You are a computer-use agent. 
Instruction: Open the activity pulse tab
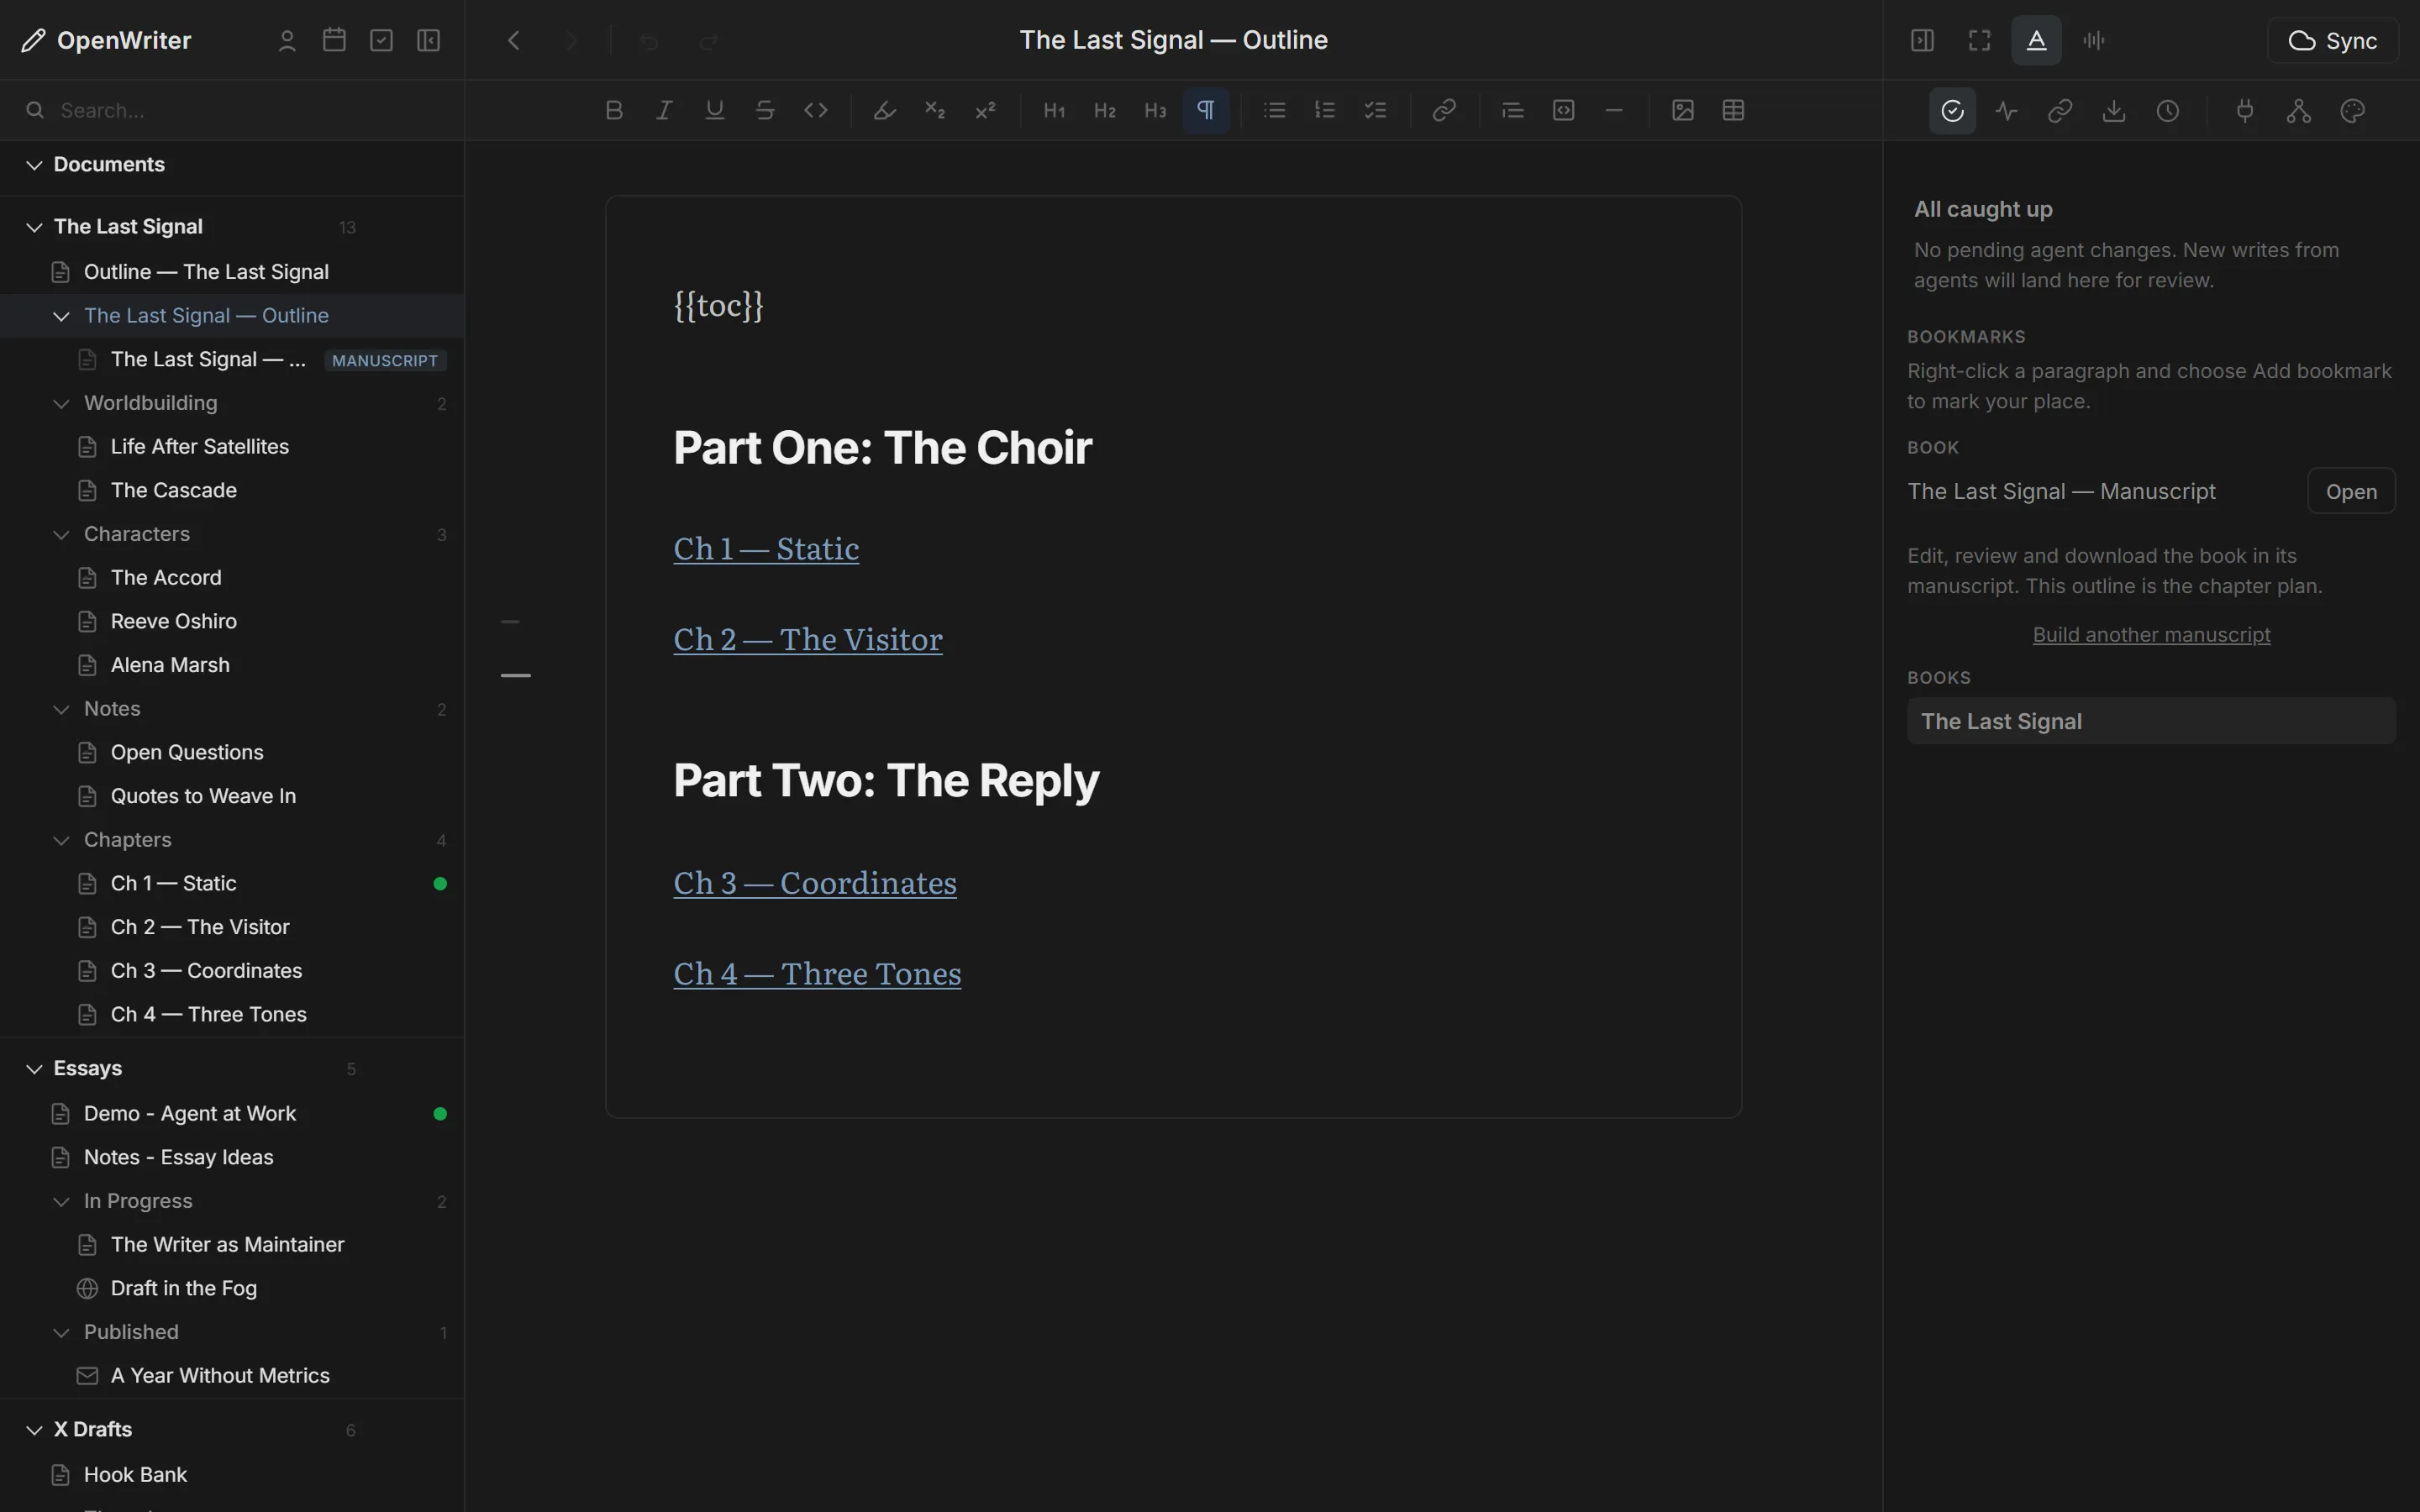2006,111
